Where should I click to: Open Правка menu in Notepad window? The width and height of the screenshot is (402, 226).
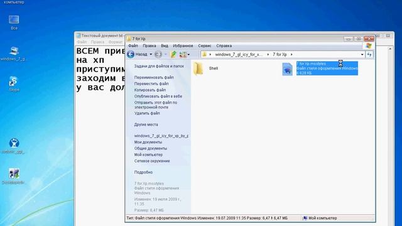click(x=97, y=42)
